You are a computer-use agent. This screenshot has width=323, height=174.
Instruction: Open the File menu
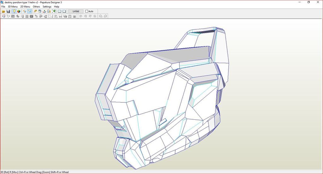[3, 7]
